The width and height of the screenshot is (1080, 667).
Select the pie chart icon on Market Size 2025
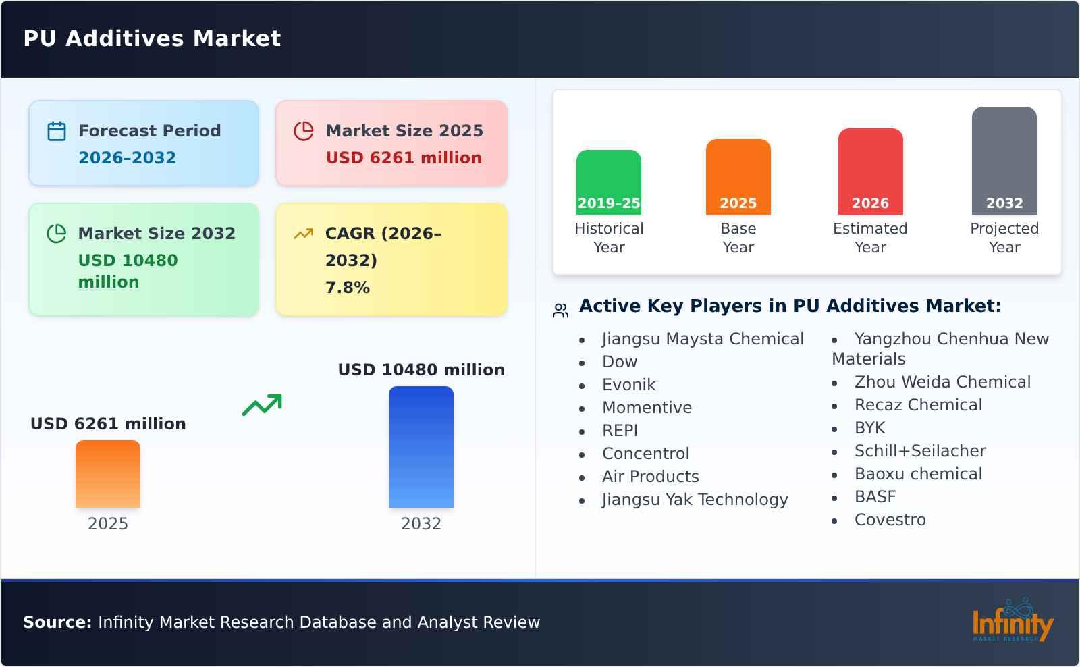304,130
